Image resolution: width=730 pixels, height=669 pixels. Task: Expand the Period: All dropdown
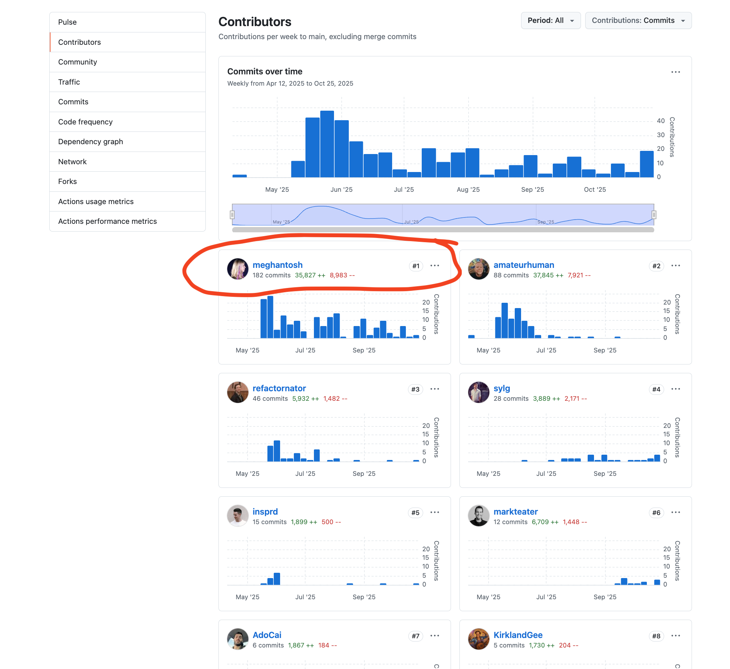pos(550,21)
